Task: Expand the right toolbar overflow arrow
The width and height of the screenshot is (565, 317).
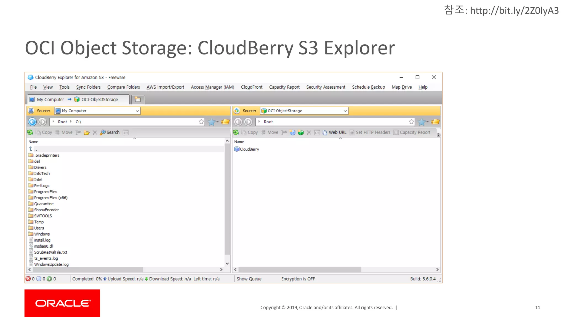Action: coord(438,135)
